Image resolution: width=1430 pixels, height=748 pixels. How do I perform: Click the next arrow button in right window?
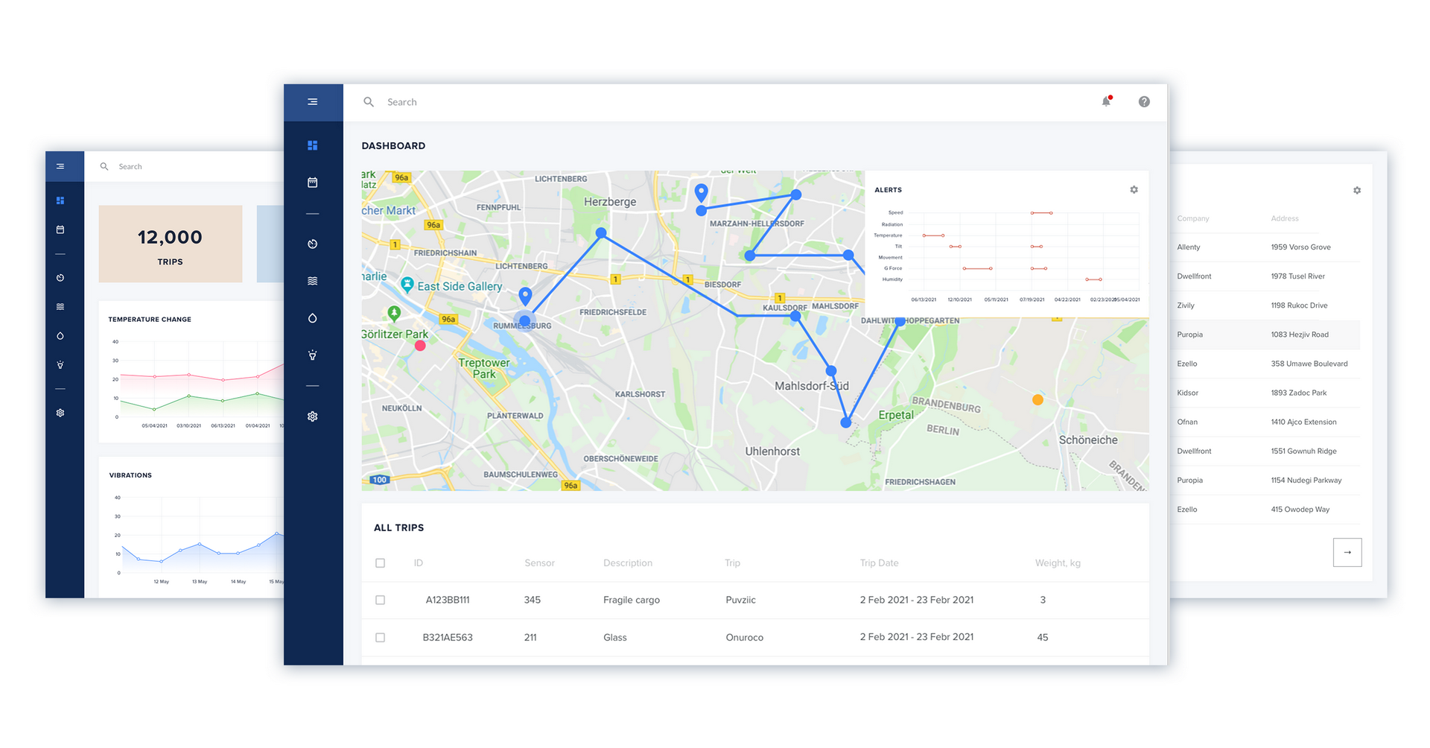[1347, 552]
